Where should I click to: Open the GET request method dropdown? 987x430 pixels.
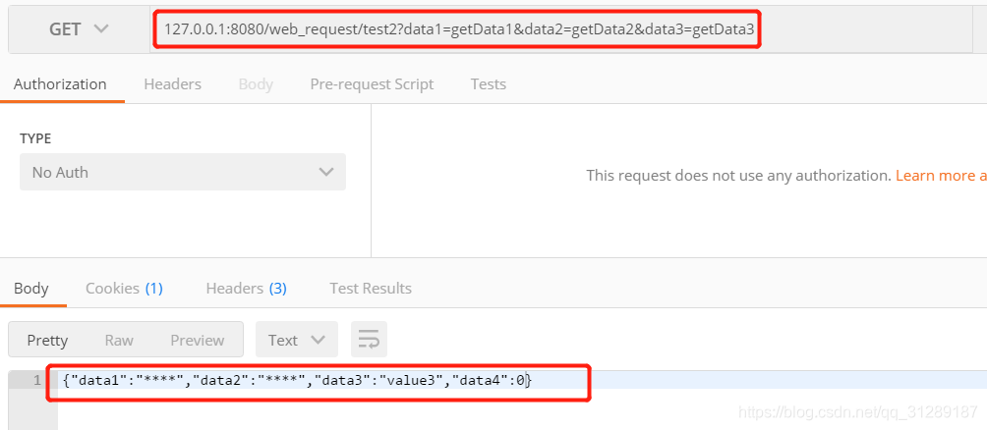[x=79, y=28]
